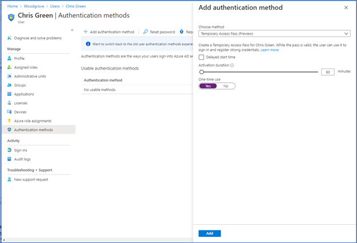Click the New support request icon
The width and height of the screenshot is (357, 243).
click(9, 179)
